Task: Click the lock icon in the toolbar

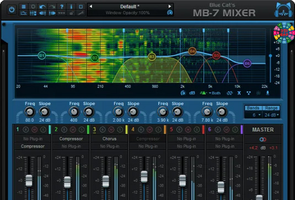Action: (x=71, y=13)
